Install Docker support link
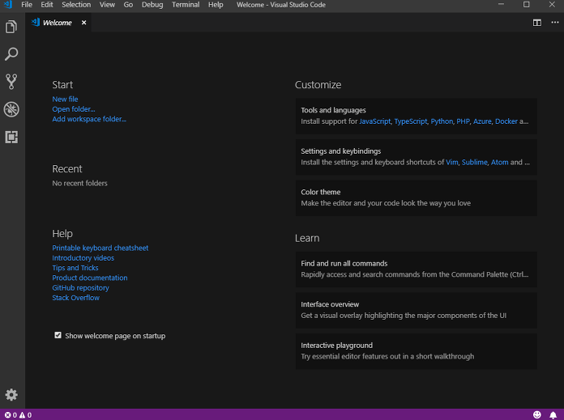The image size is (564, 420). pyautogui.click(x=506, y=121)
